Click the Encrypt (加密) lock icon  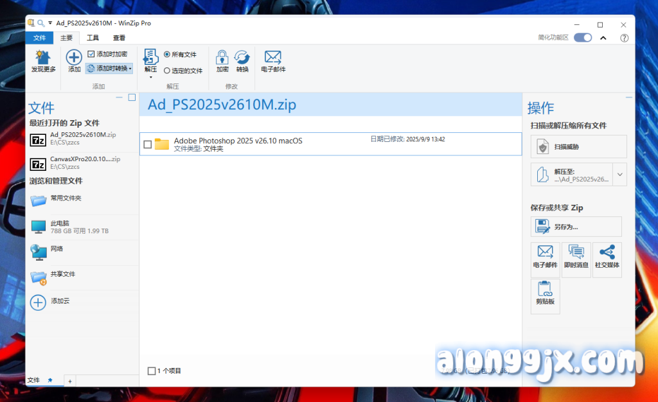[x=222, y=58]
